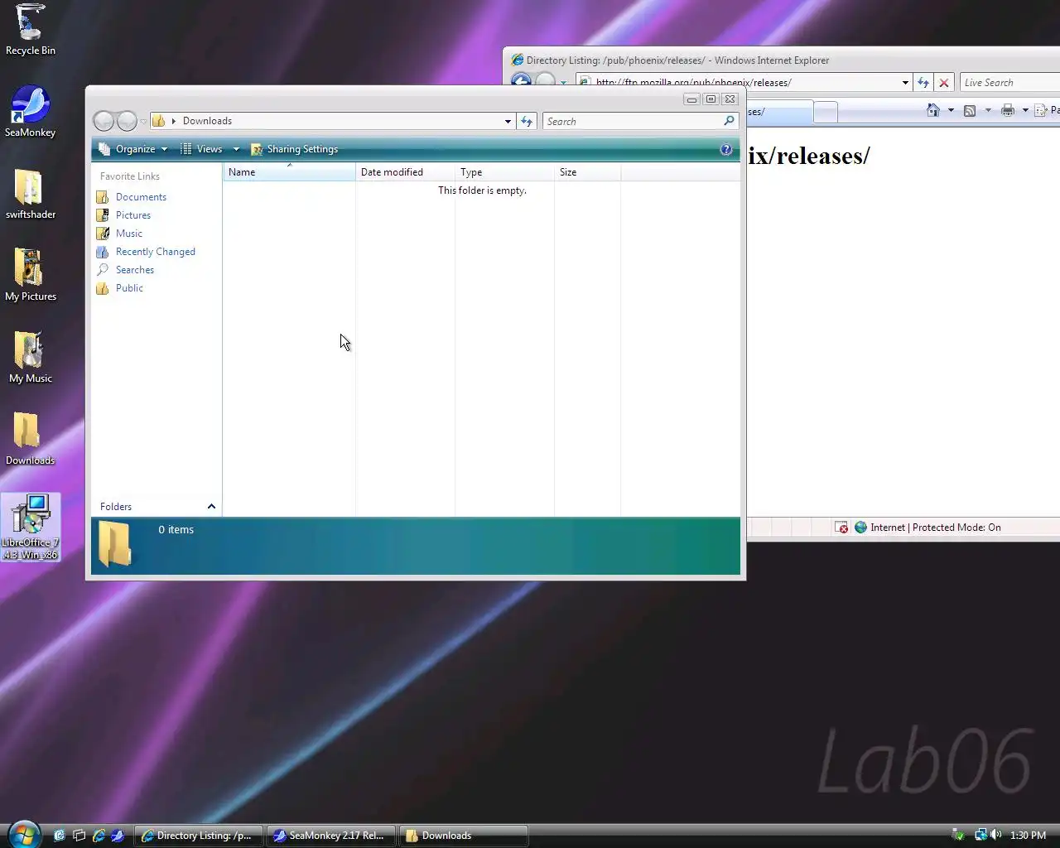The image size is (1060, 848).
Task: Expand the feeds dropdown arrow in IE
Action: pyautogui.click(x=988, y=110)
